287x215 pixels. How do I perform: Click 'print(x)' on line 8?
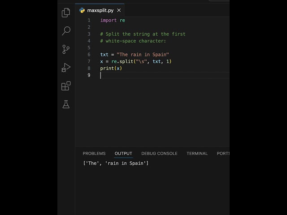(111, 69)
